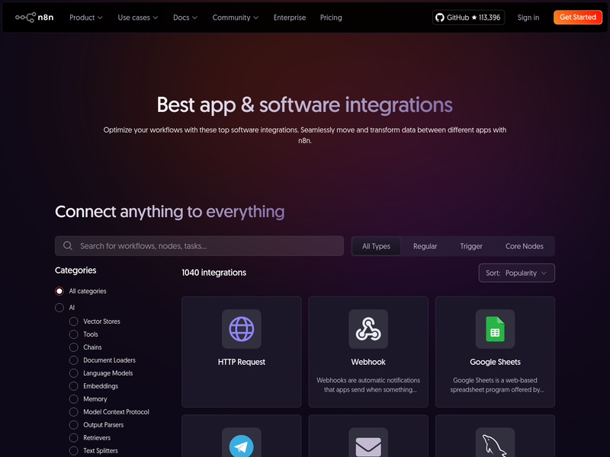The image size is (610, 457).
Task: Focus the Search for workflows input field
Action: pyautogui.click(x=199, y=246)
